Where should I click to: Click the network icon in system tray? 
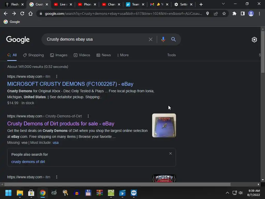coord(234,193)
